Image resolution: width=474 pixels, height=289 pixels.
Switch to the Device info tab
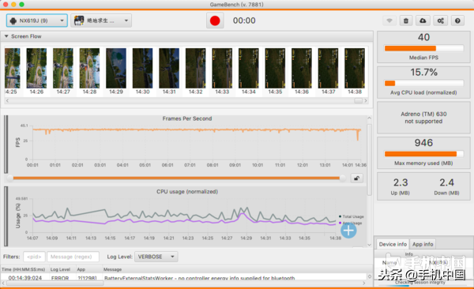click(393, 244)
